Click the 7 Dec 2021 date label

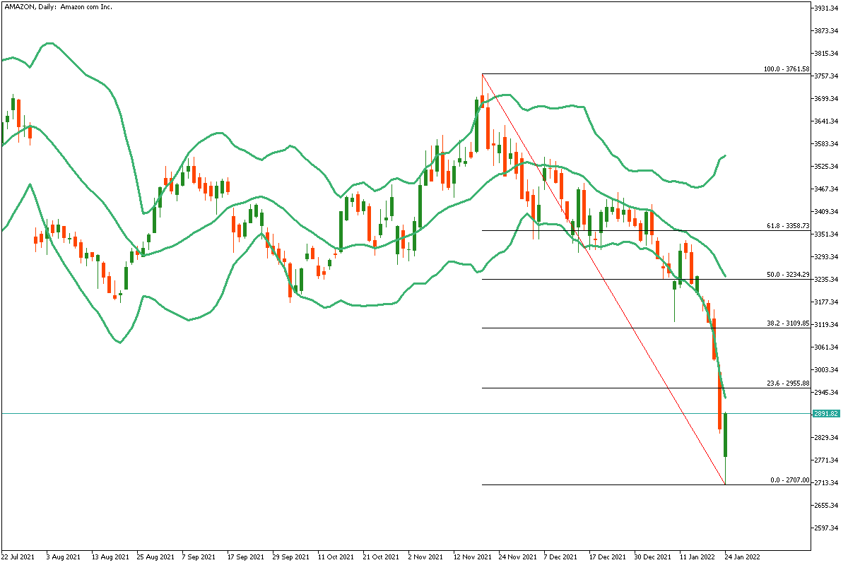coord(561,557)
